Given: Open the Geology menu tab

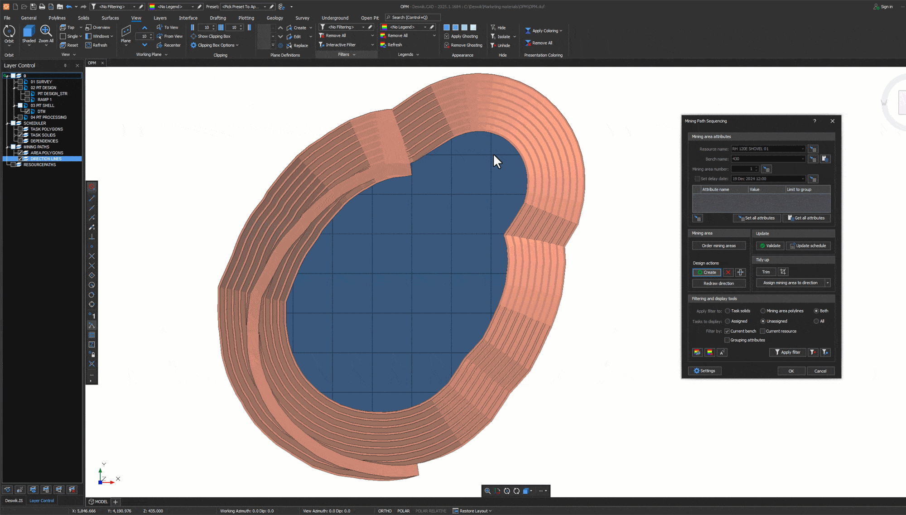Looking at the screenshot, I should [275, 17].
